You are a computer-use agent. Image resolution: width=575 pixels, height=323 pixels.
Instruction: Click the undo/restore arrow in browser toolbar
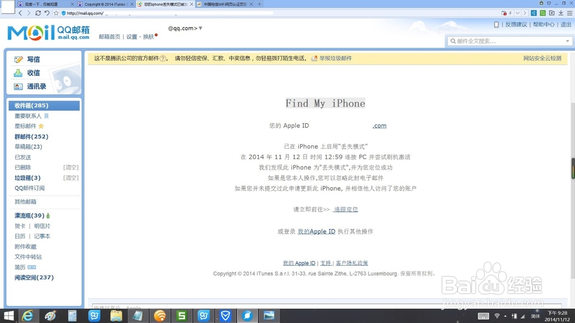(x=47, y=13)
